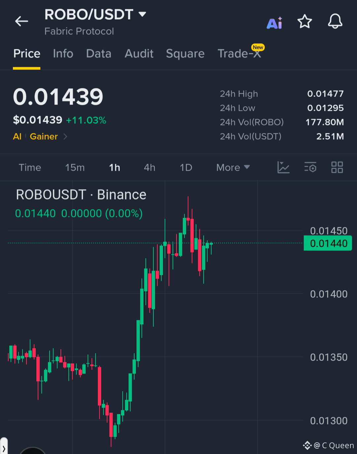Open the chart settings icon
The height and width of the screenshot is (454, 357).
click(310, 167)
